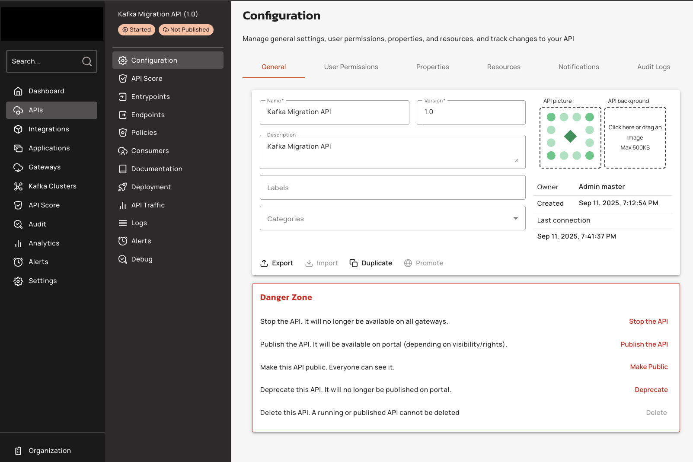
Task: Open the Audit Logs tab
Action: [x=653, y=67]
